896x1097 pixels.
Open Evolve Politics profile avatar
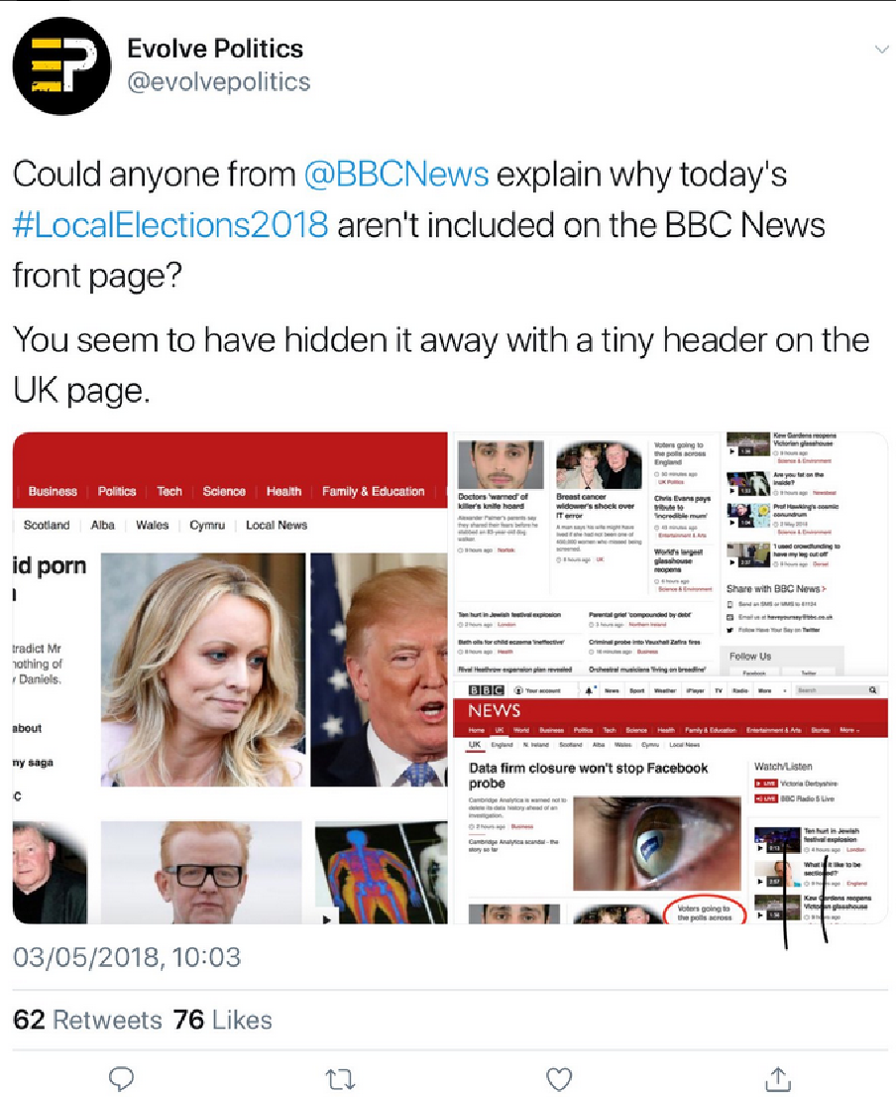click(x=61, y=65)
